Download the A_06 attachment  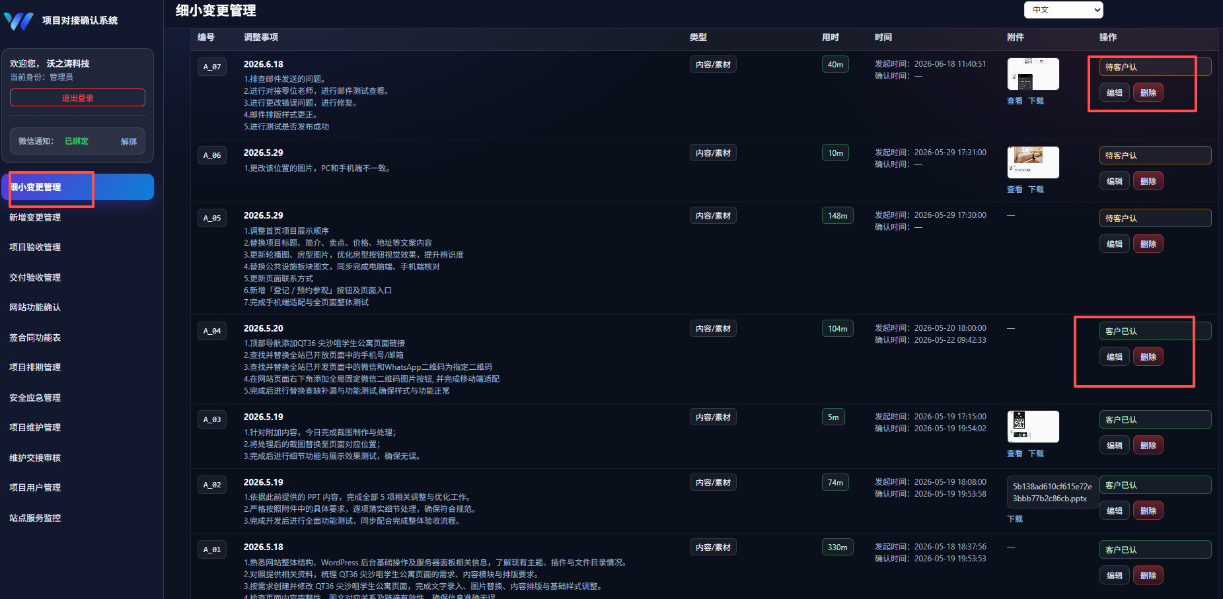[1036, 190]
